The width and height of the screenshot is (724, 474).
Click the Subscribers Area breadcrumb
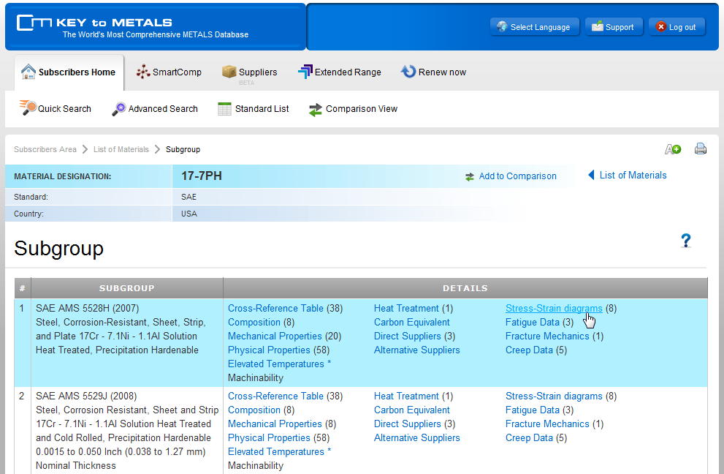pos(45,149)
